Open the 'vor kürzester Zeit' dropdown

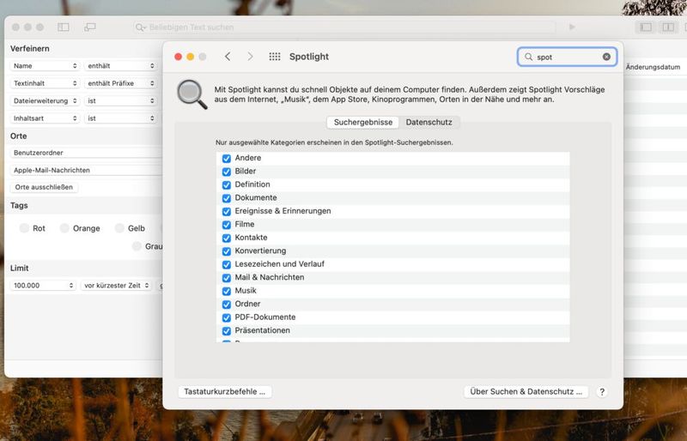[116, 285]
